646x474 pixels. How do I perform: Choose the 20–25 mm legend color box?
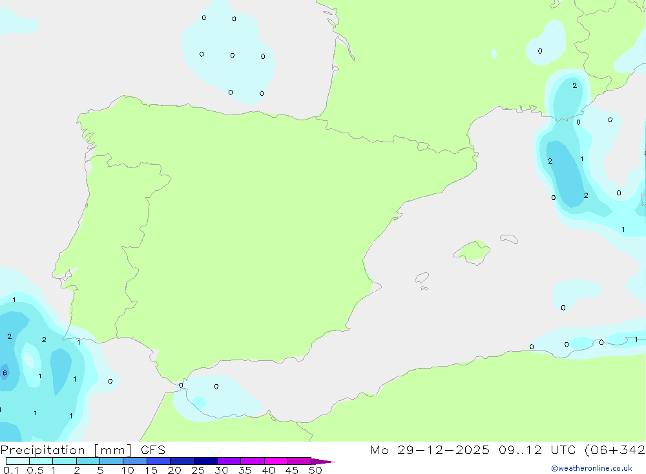(x=182, y=461)
